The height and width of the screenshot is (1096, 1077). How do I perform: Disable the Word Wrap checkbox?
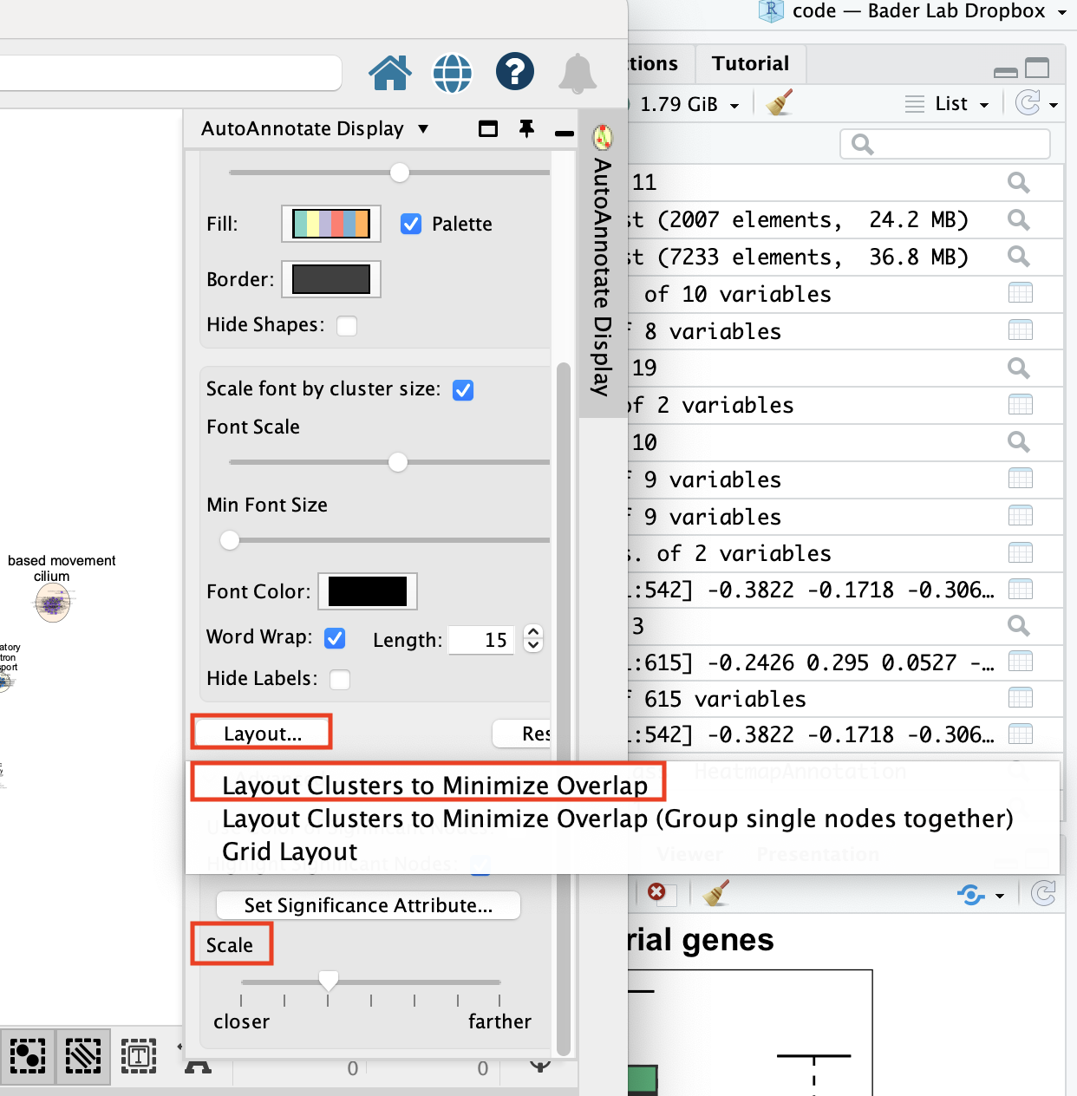point(335,638)
